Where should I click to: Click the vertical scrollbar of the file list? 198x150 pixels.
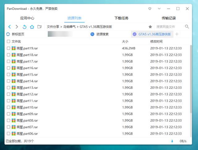[191, 79]
